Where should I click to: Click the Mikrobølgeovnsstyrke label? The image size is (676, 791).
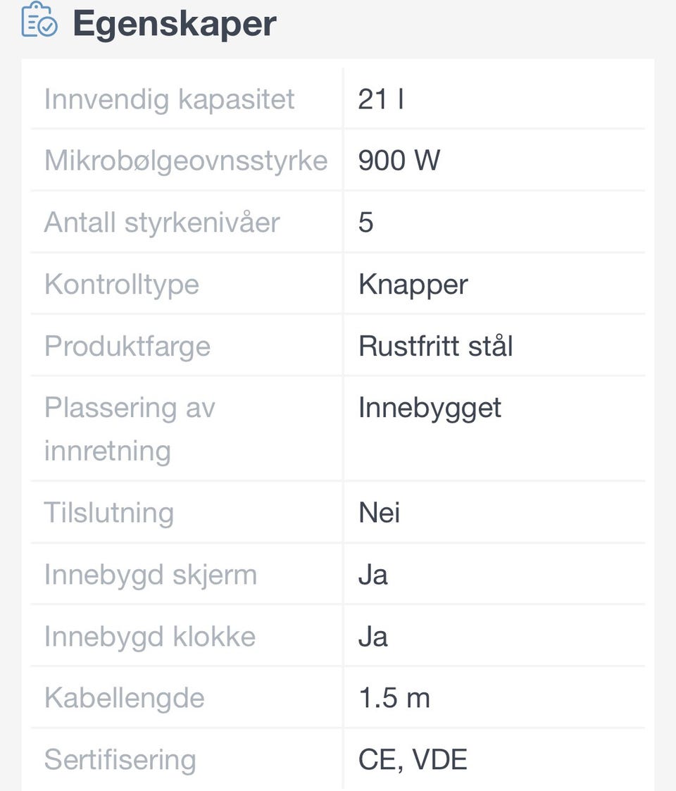[186, 161]
